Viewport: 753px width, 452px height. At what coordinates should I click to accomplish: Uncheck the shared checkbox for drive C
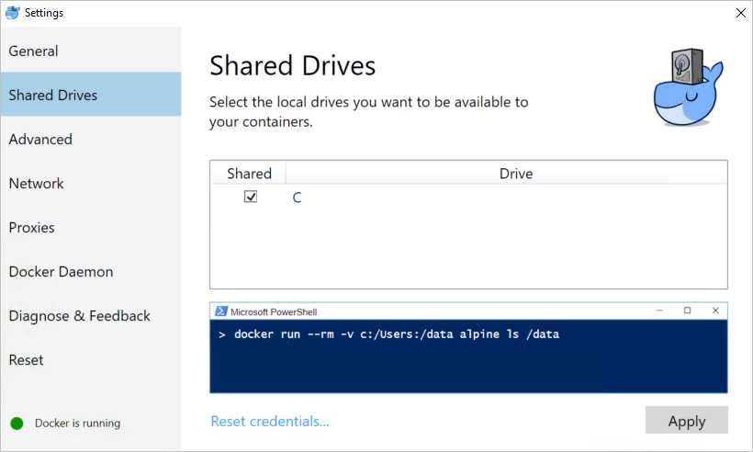pos(250,197)
